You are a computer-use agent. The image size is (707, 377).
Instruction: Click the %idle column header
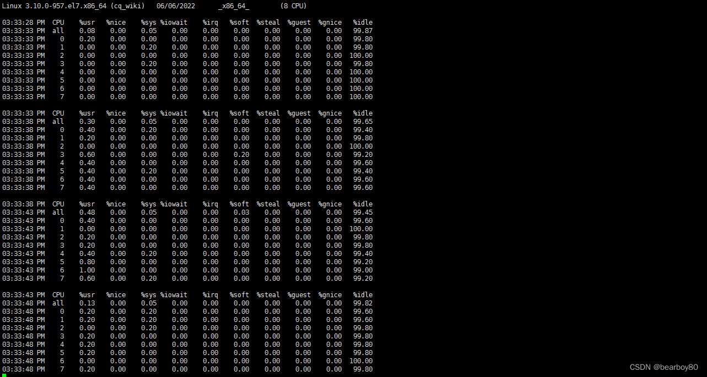(363, 22)
